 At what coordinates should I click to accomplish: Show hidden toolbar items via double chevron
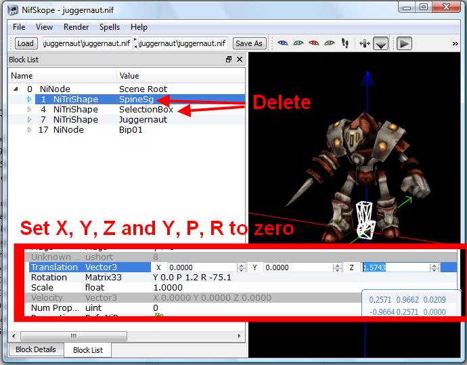(455, 44)
